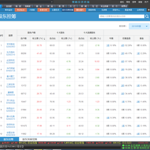Switch to the 社区 tab
The height and width of the screenshot is (150, 150).
point(95,6)
